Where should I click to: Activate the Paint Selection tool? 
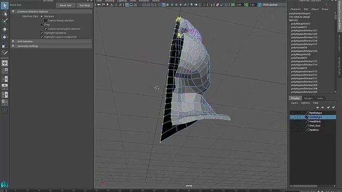pyautogui.click(x=5, y=21)
